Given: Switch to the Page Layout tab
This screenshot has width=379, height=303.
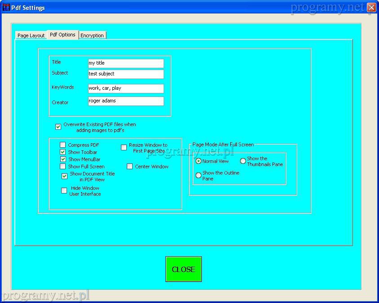Looking at the screenshot, I should coord(31,35).
